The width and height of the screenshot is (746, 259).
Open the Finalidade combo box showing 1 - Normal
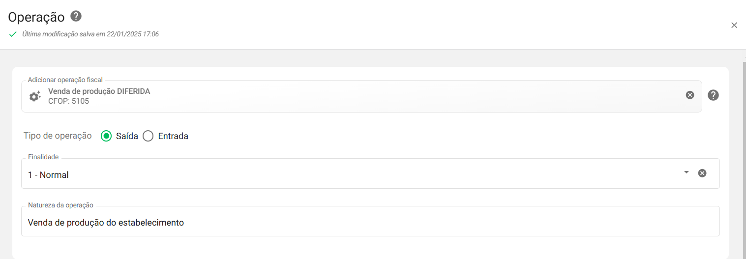coord(344,174)
